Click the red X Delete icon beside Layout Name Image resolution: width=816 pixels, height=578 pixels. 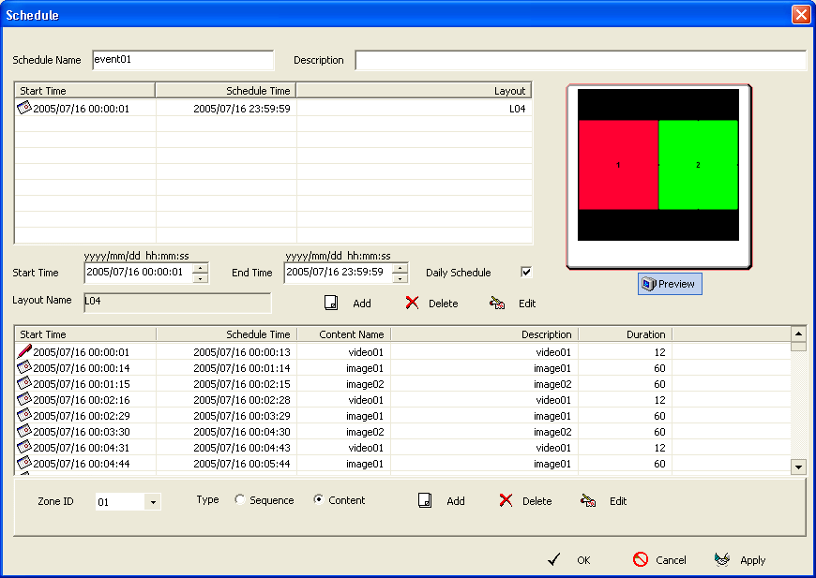412,303
